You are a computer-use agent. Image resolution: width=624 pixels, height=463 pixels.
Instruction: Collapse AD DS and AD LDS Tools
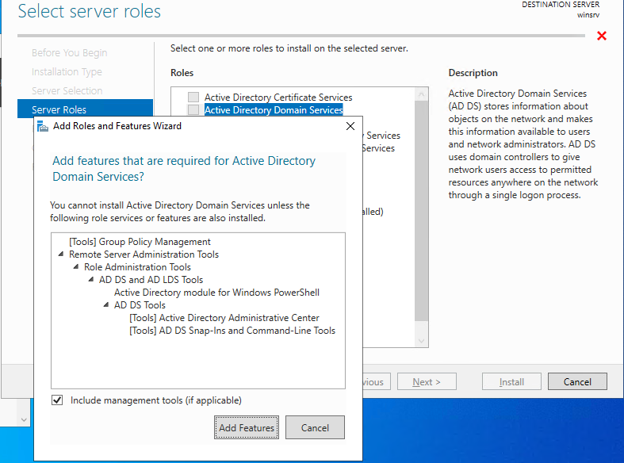92,280
